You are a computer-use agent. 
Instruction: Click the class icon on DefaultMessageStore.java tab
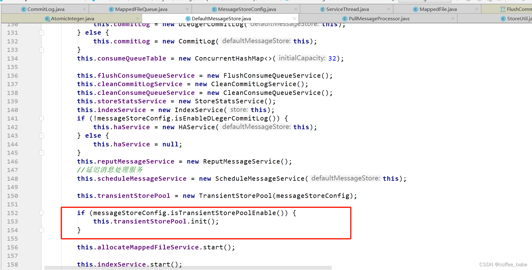coord(188,19)
